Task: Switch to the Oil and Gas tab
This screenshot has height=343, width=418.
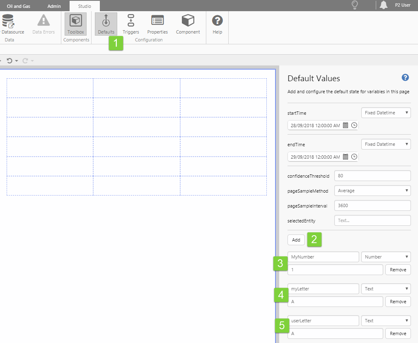Action: click(x=18, y=6)
